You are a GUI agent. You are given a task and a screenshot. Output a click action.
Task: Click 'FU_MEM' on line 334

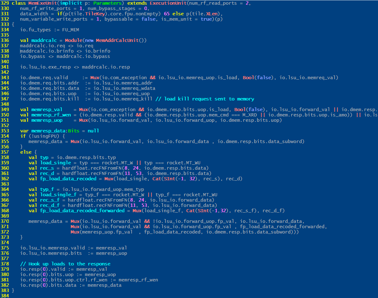[71, 30]
